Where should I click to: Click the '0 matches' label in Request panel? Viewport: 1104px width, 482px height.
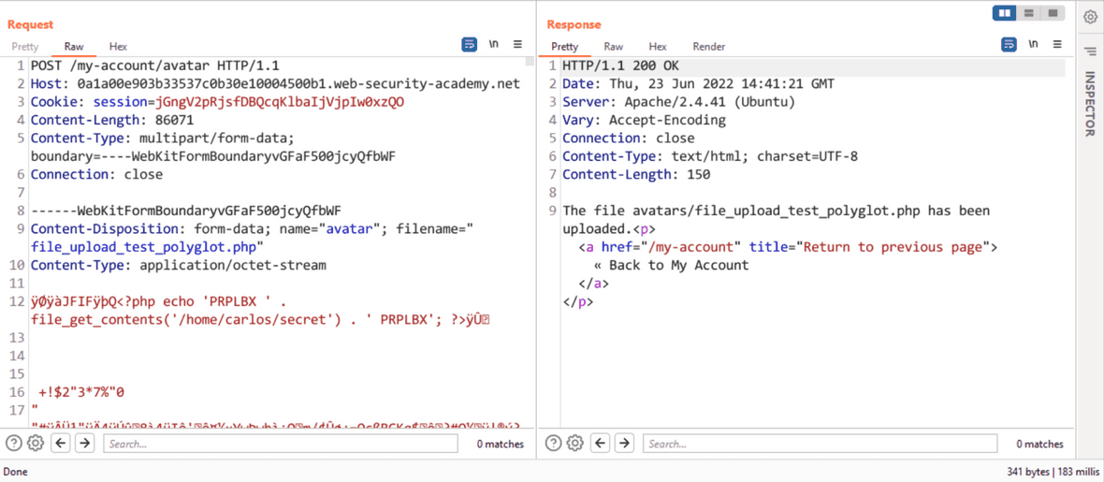(500, 444)
